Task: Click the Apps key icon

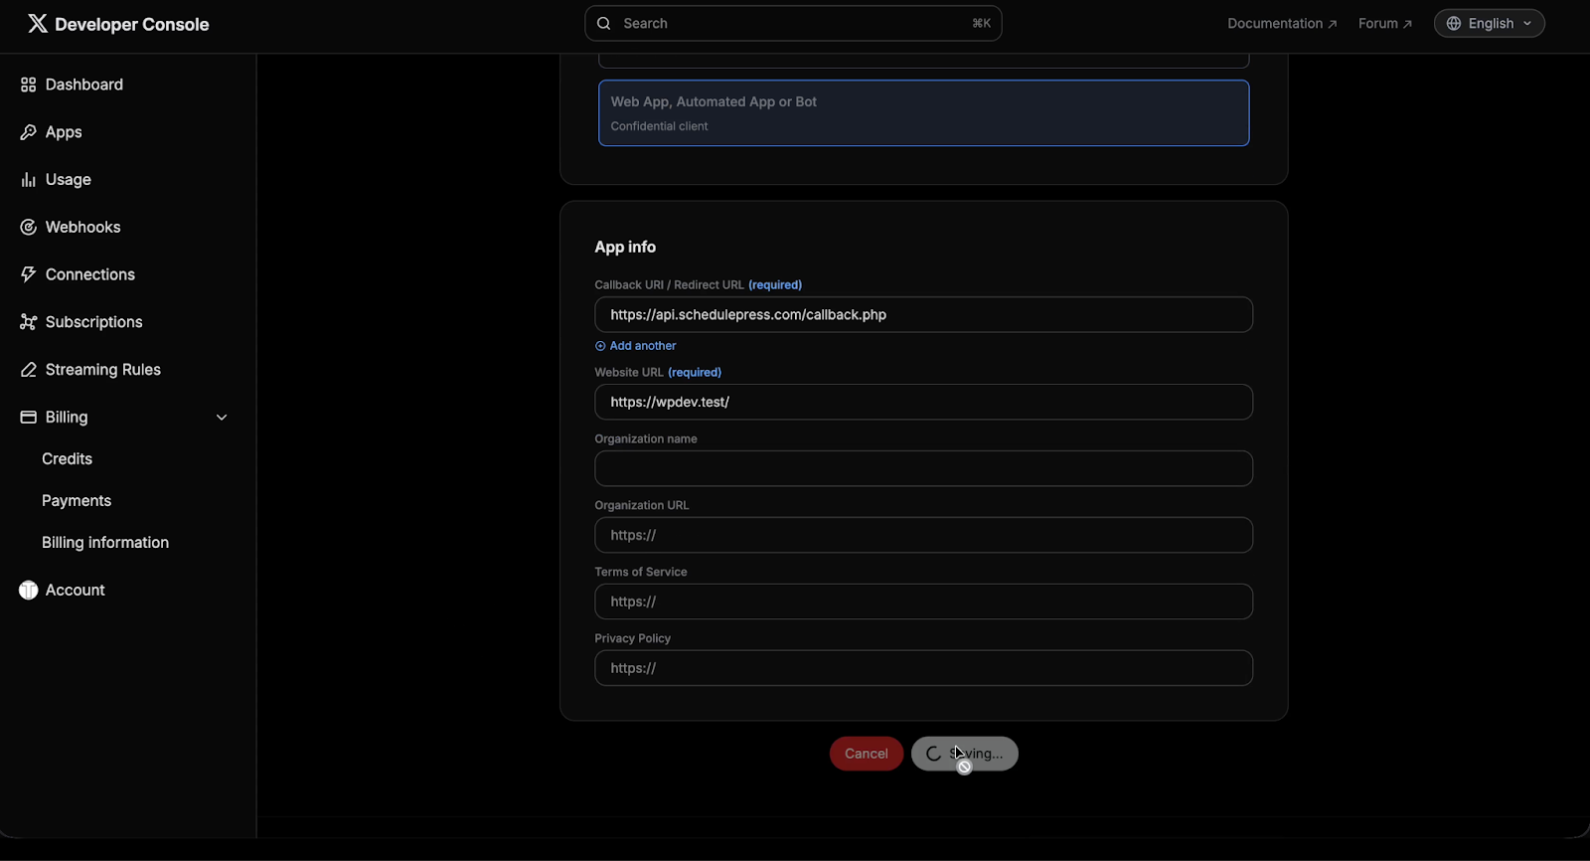Action: tap(29, 132)
